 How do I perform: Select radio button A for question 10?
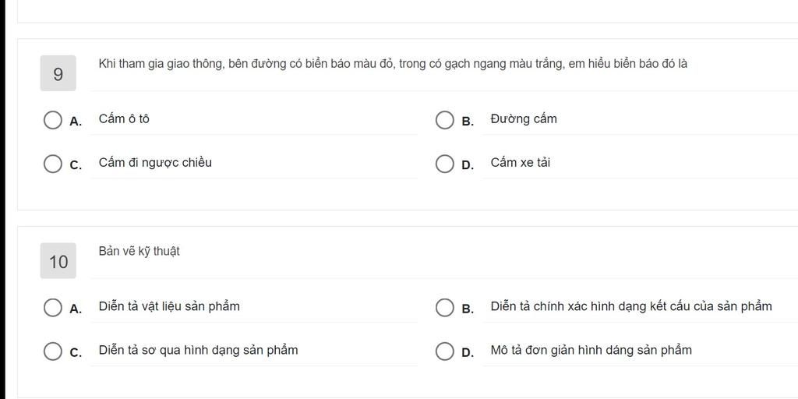(x=53, y=308)
